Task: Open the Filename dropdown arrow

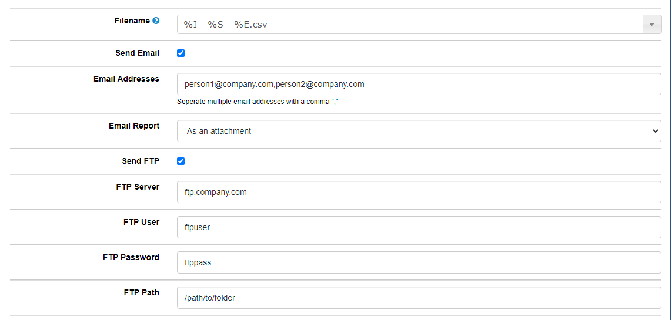Action: point(651,25)
